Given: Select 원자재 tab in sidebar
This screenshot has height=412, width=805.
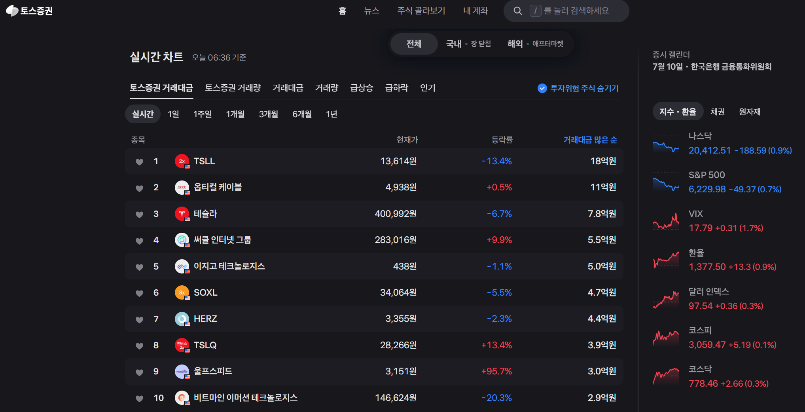Looking at the screenshot, I should pos(750,112).
